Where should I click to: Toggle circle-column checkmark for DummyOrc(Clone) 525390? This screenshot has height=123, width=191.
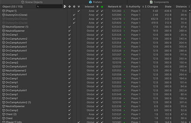tap(74, 15)
